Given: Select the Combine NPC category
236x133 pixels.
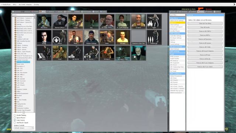Looking at the screenshot, I should click(x=19, y=37).
